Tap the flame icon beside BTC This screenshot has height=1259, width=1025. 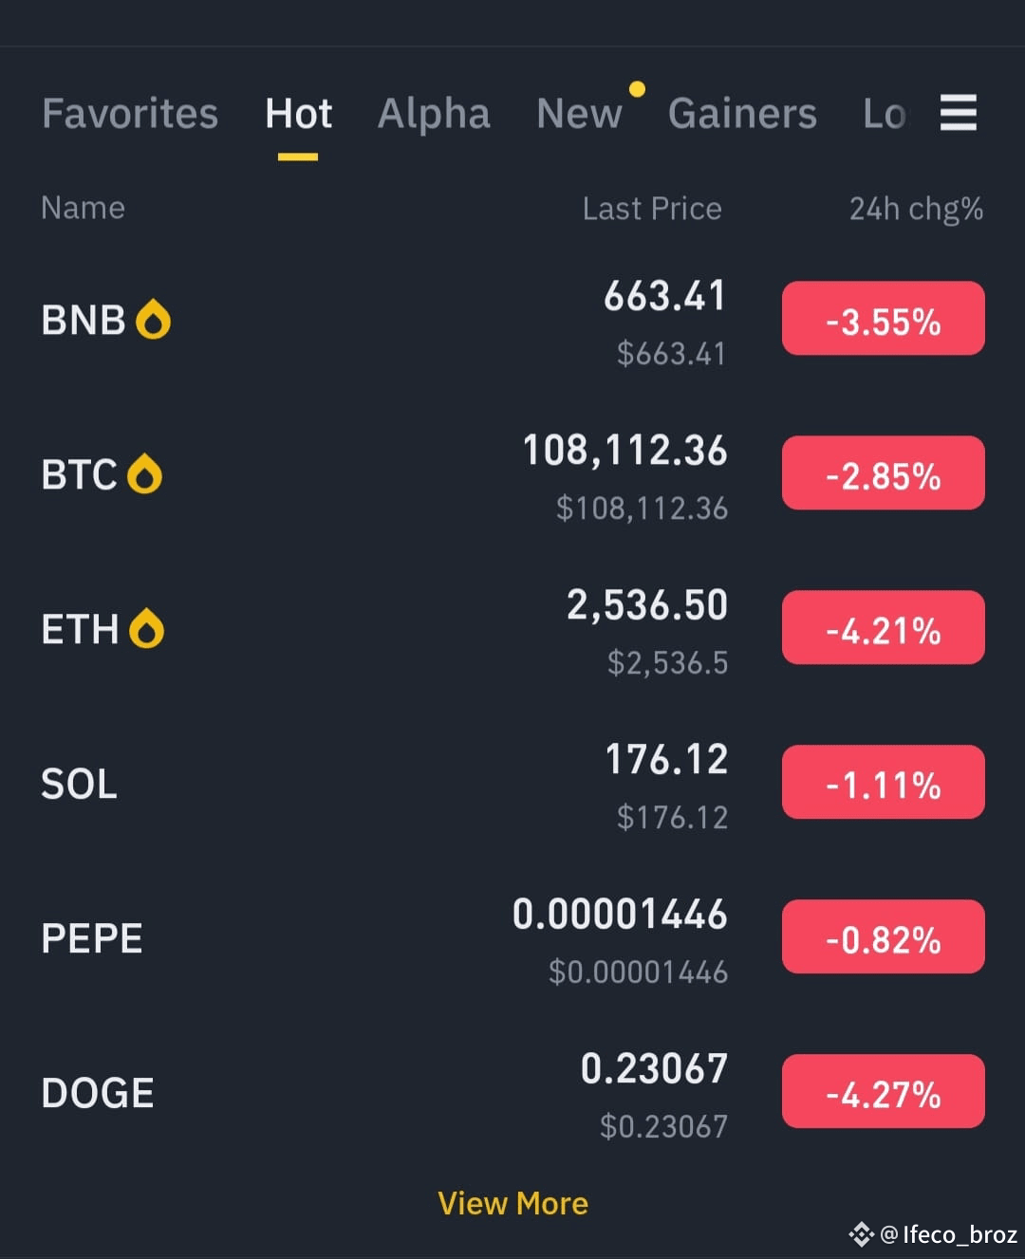click(x=144, y=473)
